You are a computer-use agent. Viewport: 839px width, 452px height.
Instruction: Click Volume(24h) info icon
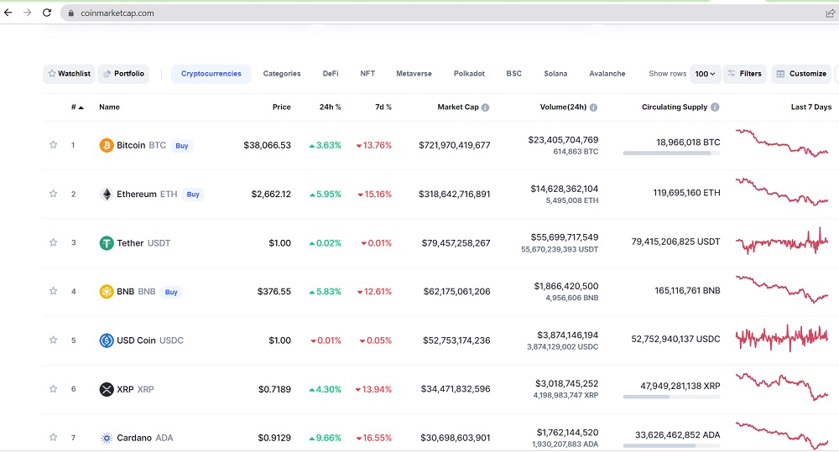593,107
